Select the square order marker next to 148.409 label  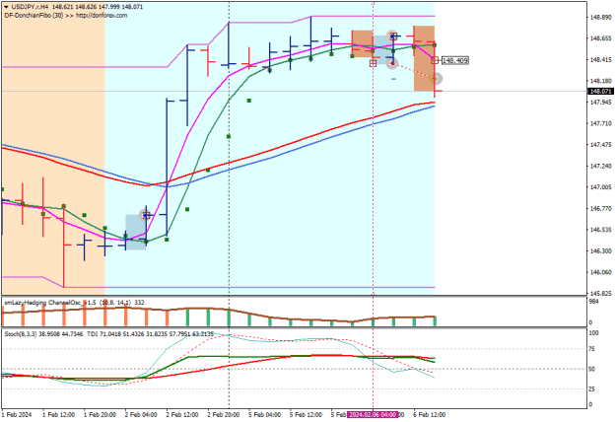(x=435, y=60)
